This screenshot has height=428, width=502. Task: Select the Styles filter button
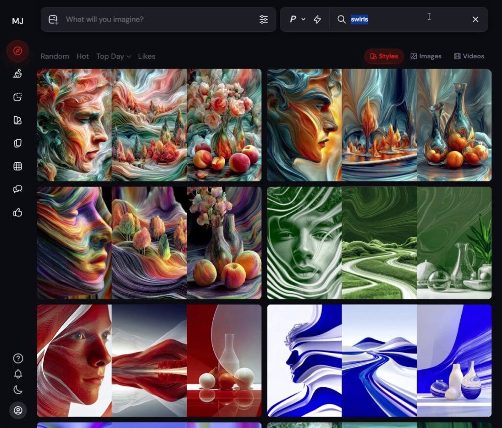pyautogui.click(x=383, y=56)
